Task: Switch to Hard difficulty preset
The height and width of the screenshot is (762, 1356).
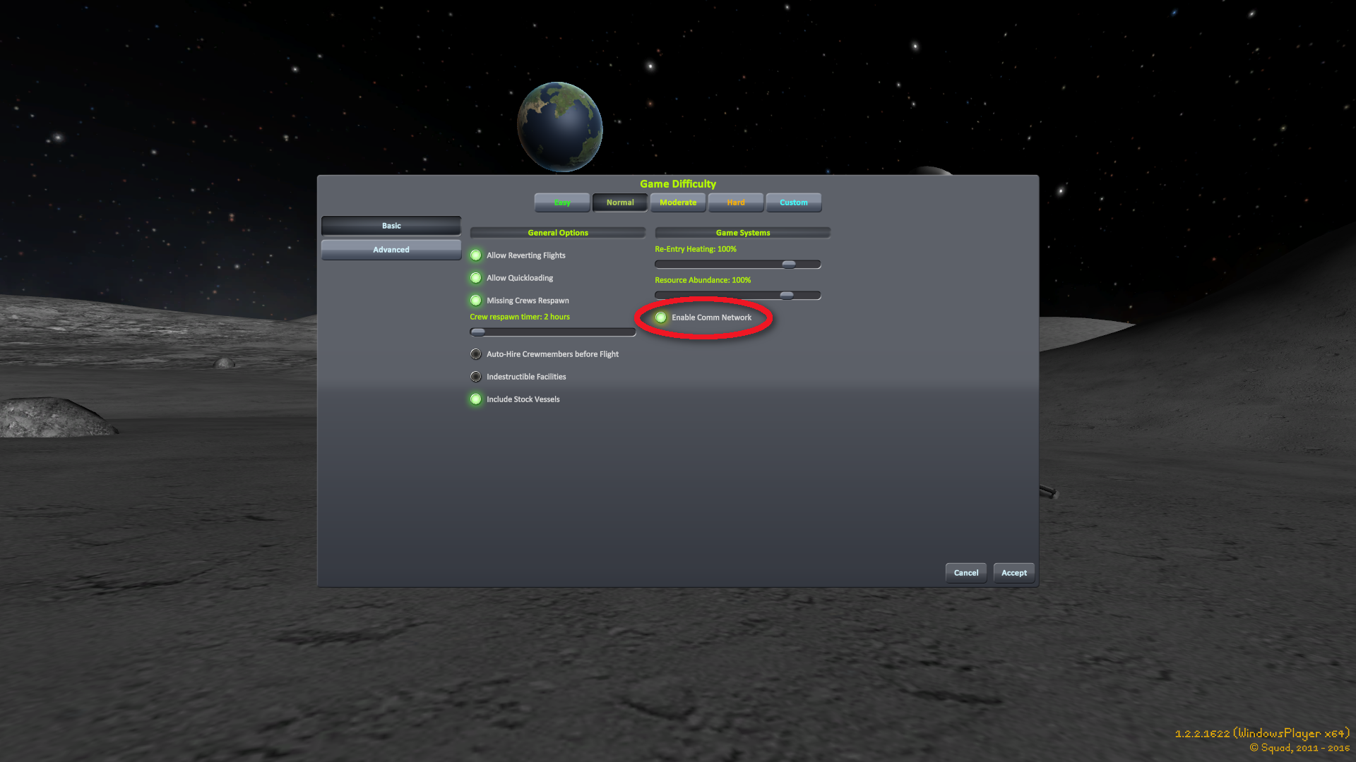Action: click(736, 202)
